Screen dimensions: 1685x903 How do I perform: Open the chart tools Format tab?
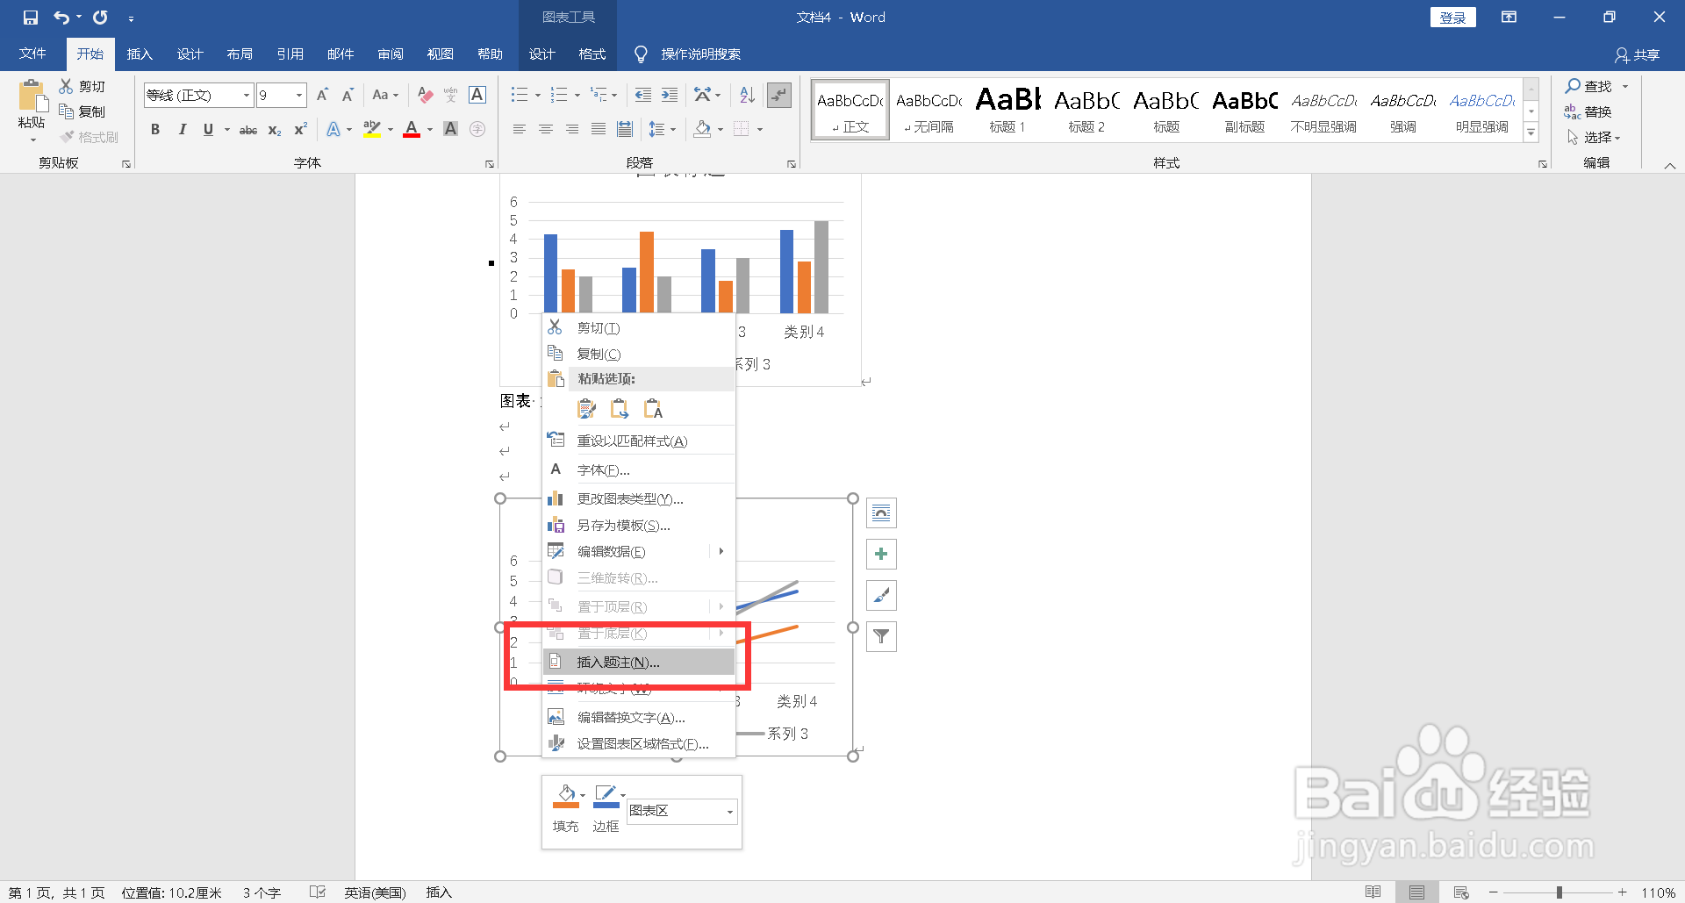[x=592, y=54]
